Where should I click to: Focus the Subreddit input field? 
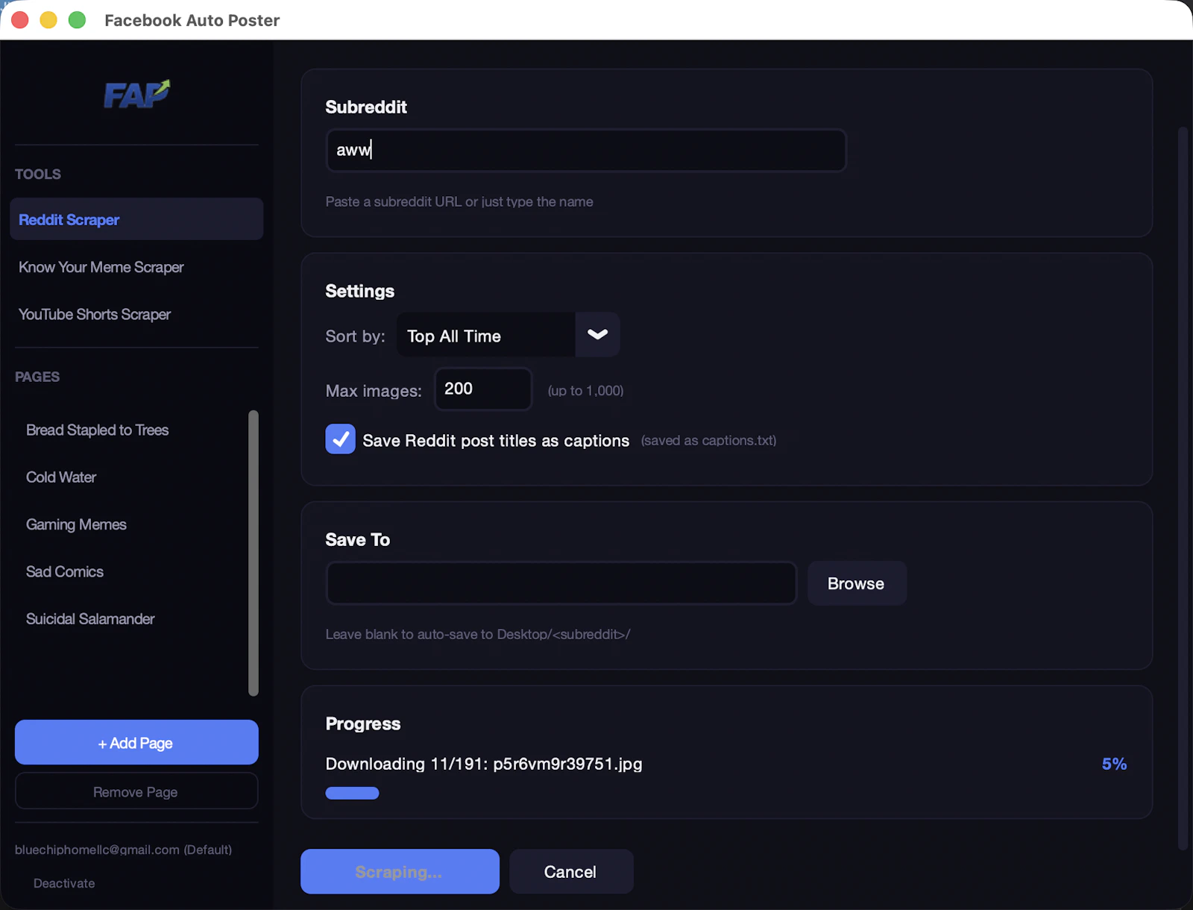point(586,150)
